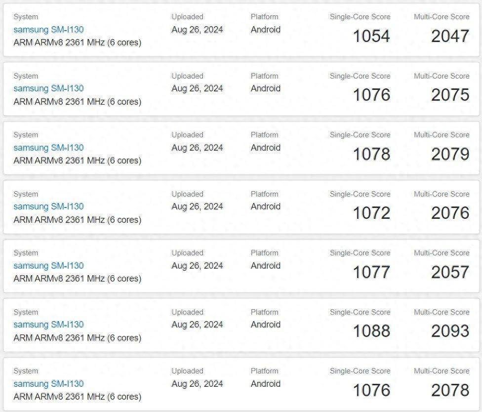The height and width of the screenshot is (412, 482).
Task: Click the 1088 single-core score
Action: 371,331
